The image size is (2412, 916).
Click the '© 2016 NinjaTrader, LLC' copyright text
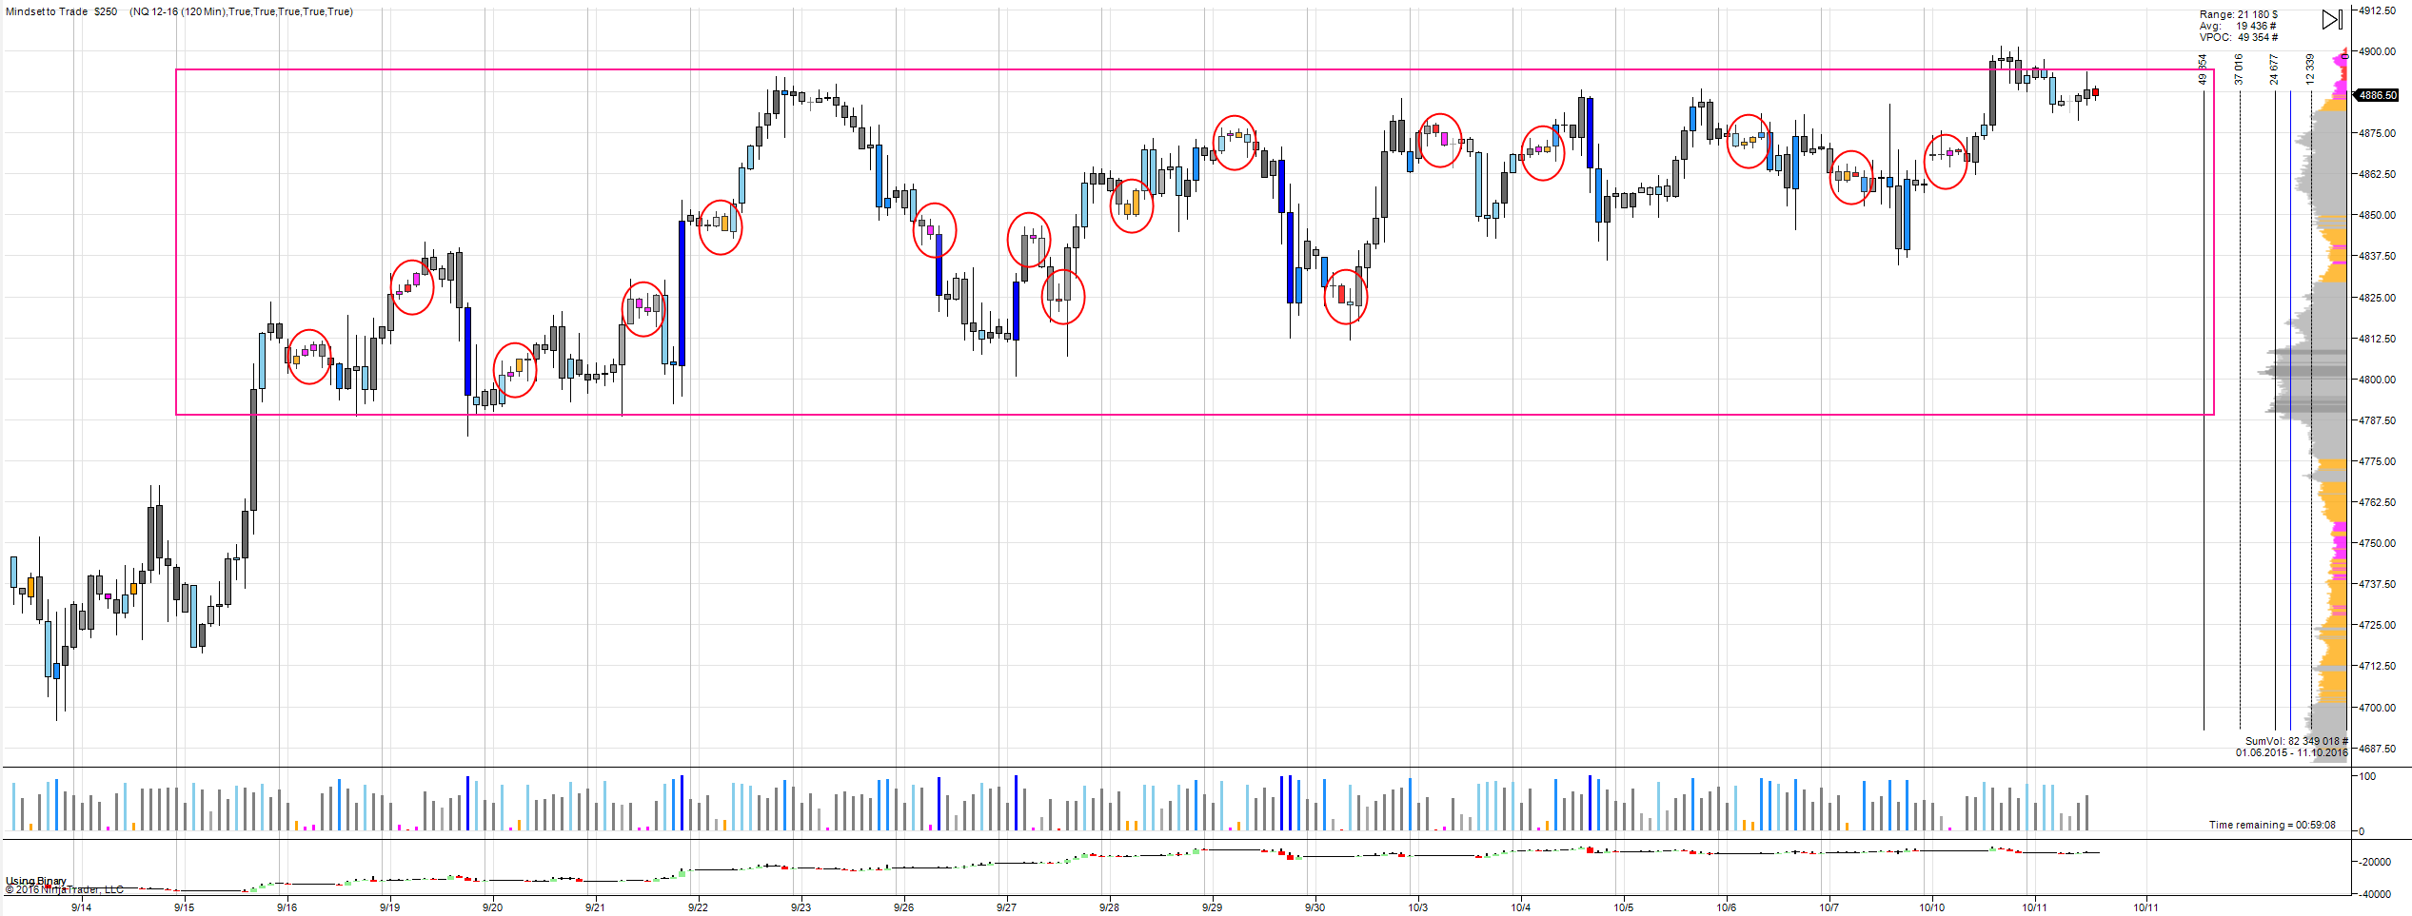(x=65, y=889)
